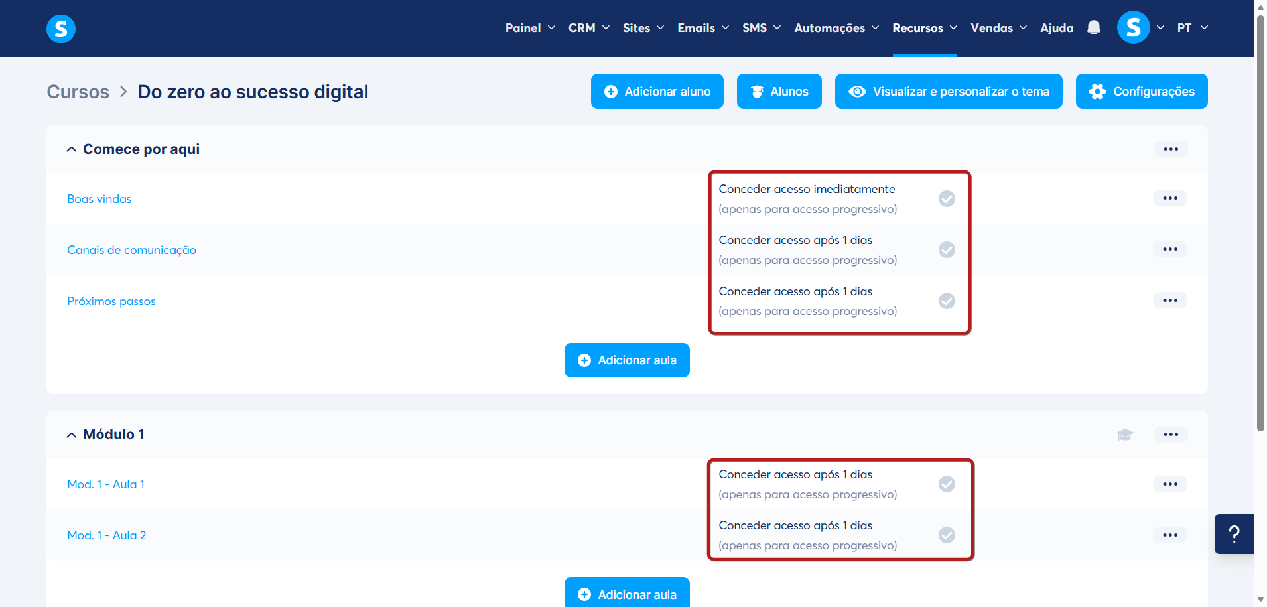This screenshot has width=1267, height=607.
Task: Add a lesson to Comece por aqui
Action: pos(627,360)
